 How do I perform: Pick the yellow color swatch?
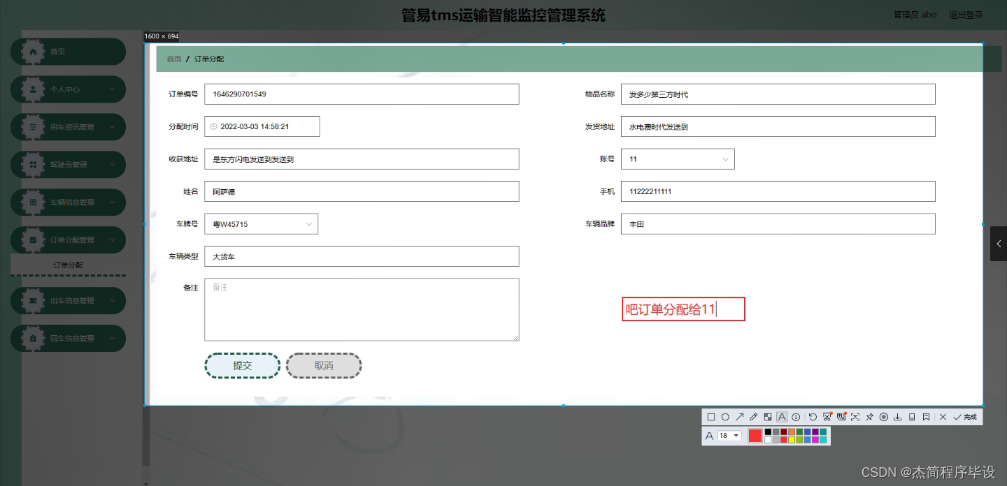[x=792, y=440]
